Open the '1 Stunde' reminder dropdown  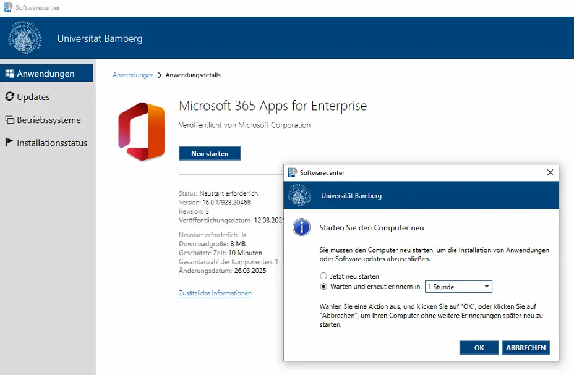(458, 287)
